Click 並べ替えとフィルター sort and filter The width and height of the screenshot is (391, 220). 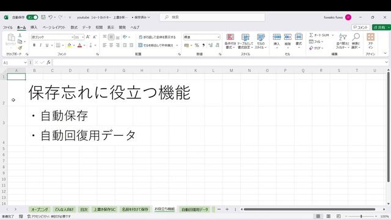pyautogui.click(x=343, y=41)
